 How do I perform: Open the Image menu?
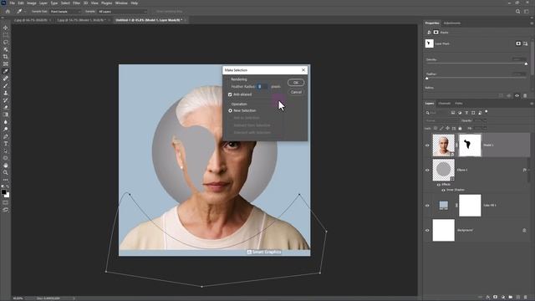(32, 3)
